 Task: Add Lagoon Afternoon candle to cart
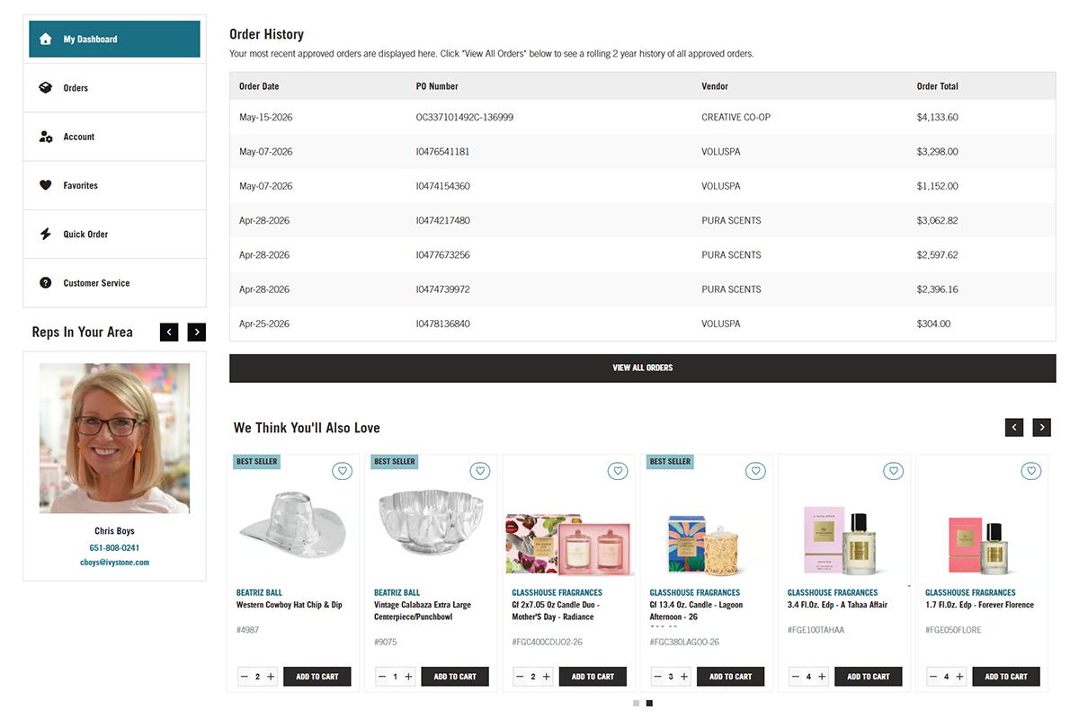(731, 677)
